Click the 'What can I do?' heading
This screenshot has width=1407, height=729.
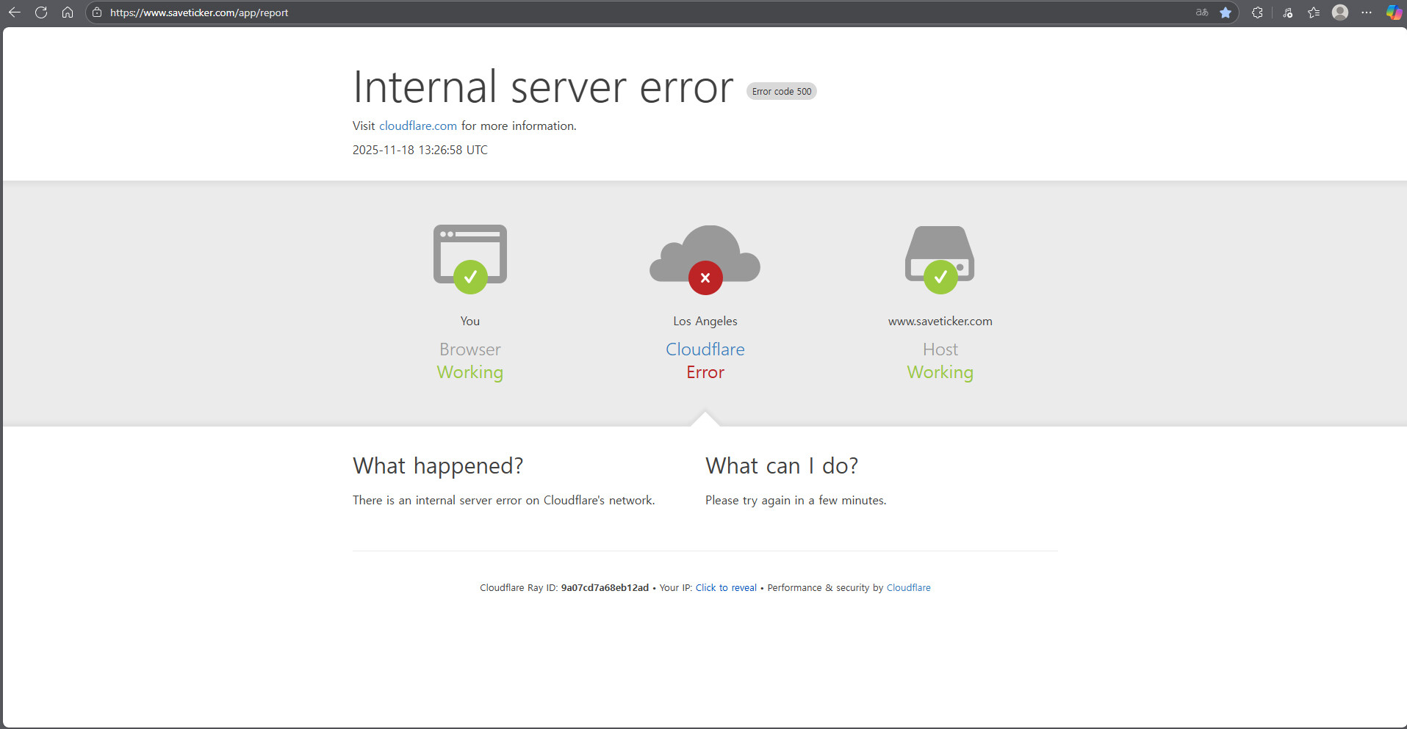782,466
